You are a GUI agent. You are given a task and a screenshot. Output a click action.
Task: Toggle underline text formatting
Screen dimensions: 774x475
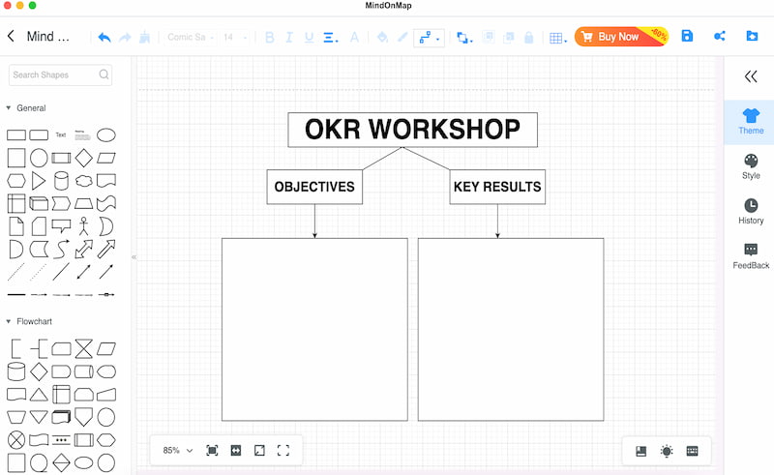(309, 37)
